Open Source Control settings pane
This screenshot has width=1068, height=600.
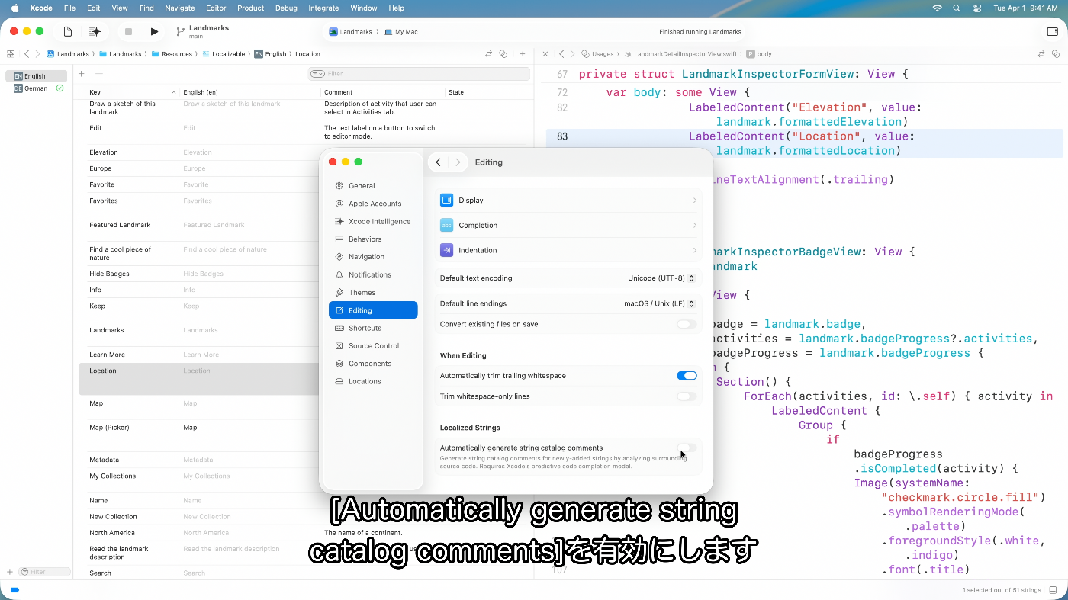(373, 346)
